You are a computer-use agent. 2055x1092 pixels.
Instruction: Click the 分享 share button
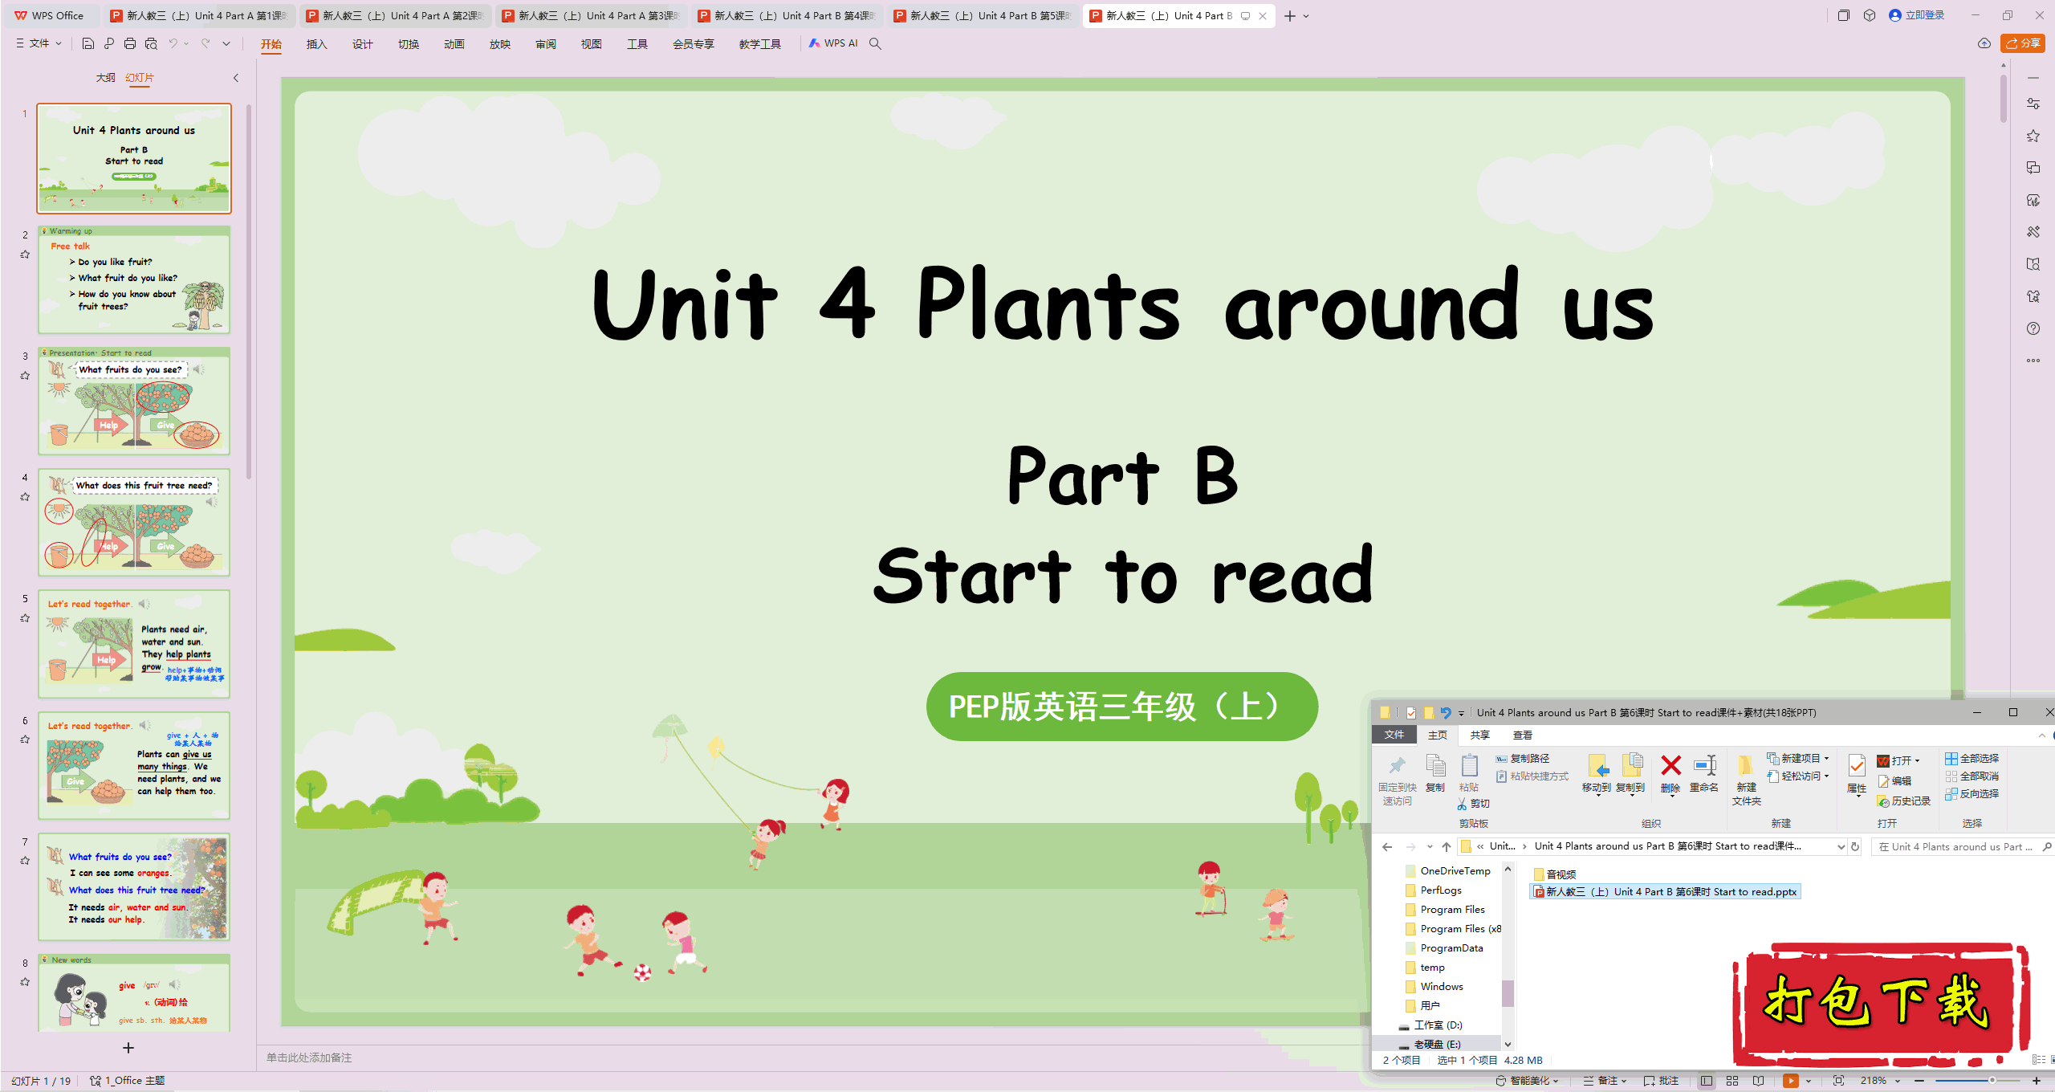2022,43
